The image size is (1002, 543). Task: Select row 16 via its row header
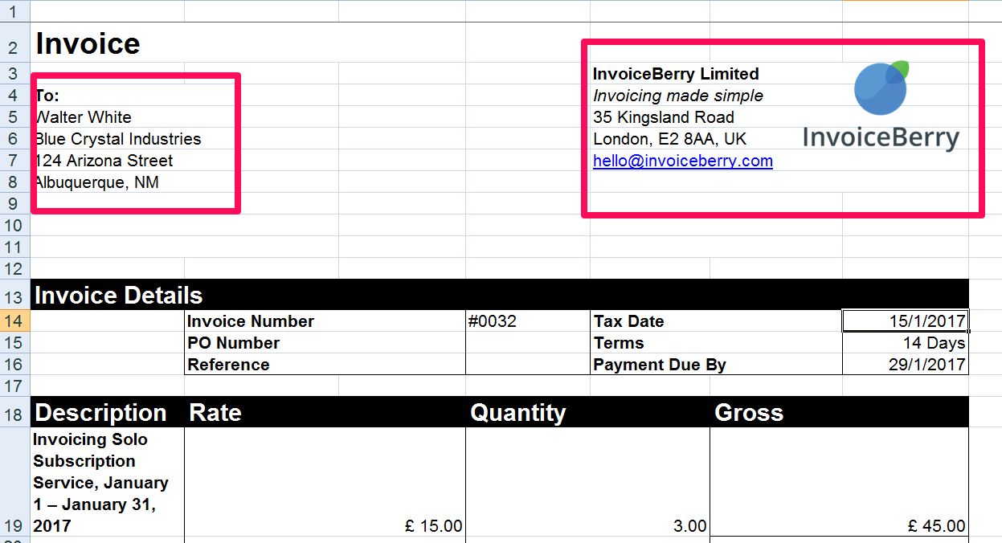(14, 365)
